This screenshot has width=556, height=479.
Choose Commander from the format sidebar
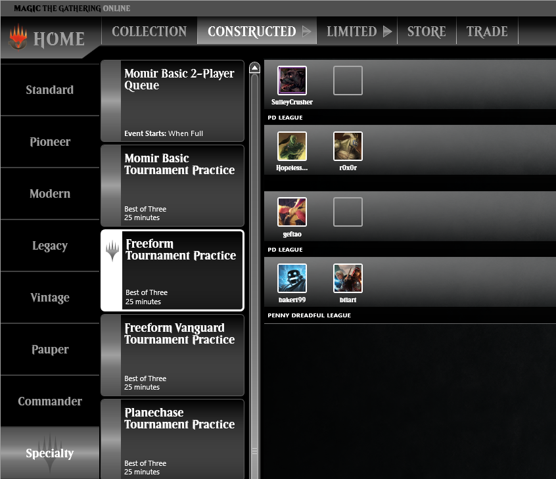coord(50,401)
